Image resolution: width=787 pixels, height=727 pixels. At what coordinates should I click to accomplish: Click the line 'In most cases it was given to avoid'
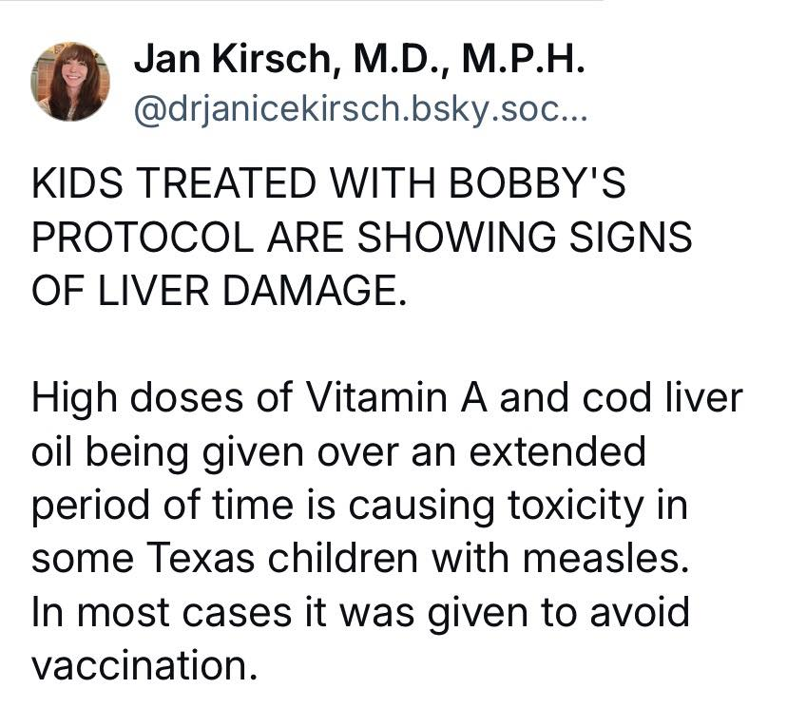[360, 613]
